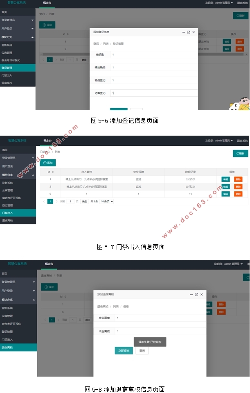Minimize the 添加退宿离校 dialog

[x=191, y=295]
